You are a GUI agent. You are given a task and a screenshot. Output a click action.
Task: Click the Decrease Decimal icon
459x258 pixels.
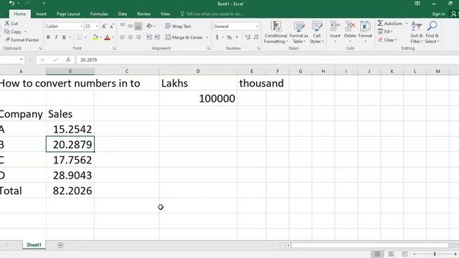coord(256,37)
